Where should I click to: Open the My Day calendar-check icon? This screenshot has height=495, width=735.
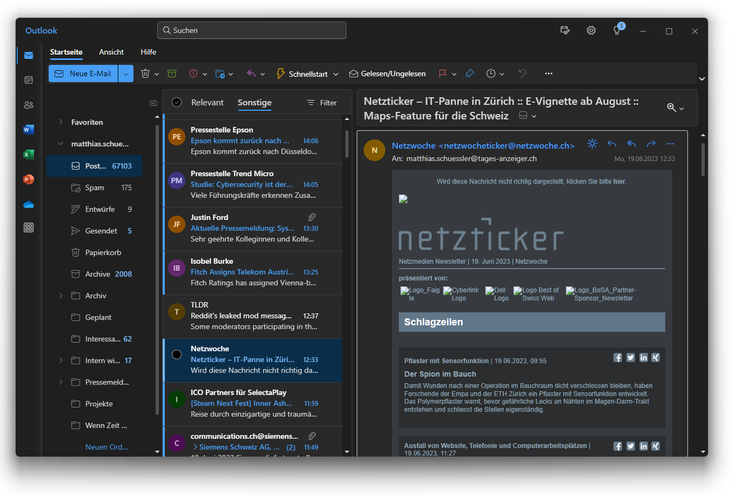565,30
